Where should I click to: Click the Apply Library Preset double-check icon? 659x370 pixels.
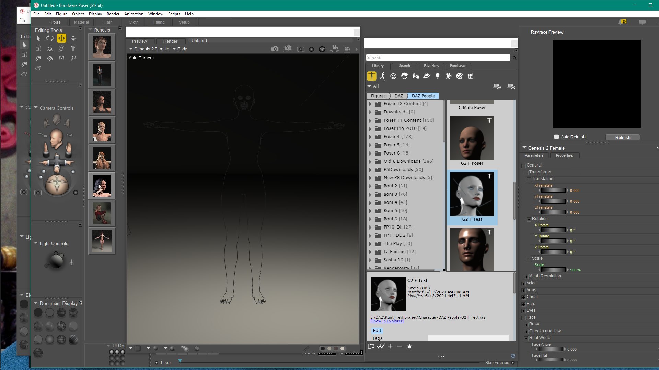click(381, 346)
